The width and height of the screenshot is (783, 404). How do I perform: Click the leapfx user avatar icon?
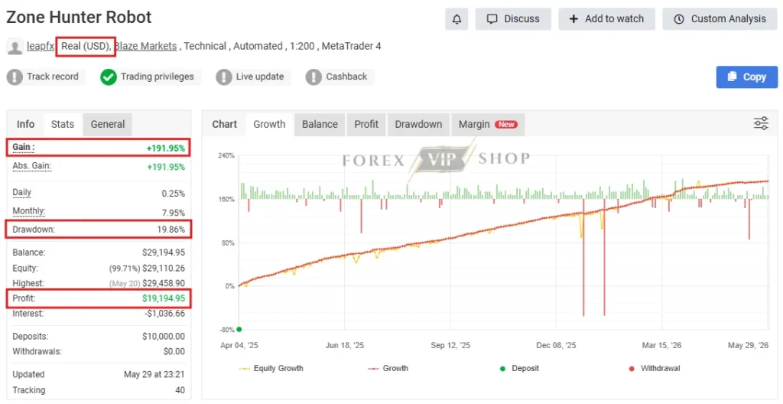tap(15, 47)
